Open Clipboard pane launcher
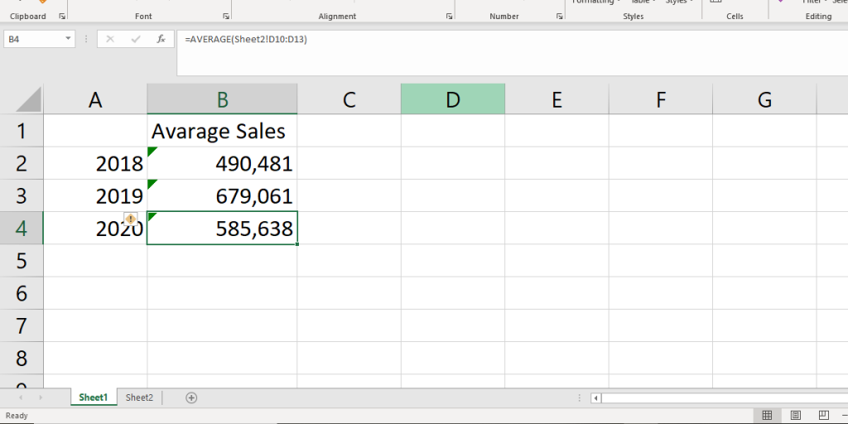Viewport: 848px width, 424px height. coord(62,17)
